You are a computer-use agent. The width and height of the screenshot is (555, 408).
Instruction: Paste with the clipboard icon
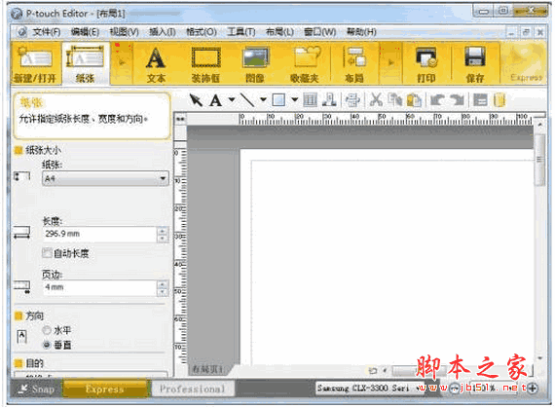tap(414, 100)
